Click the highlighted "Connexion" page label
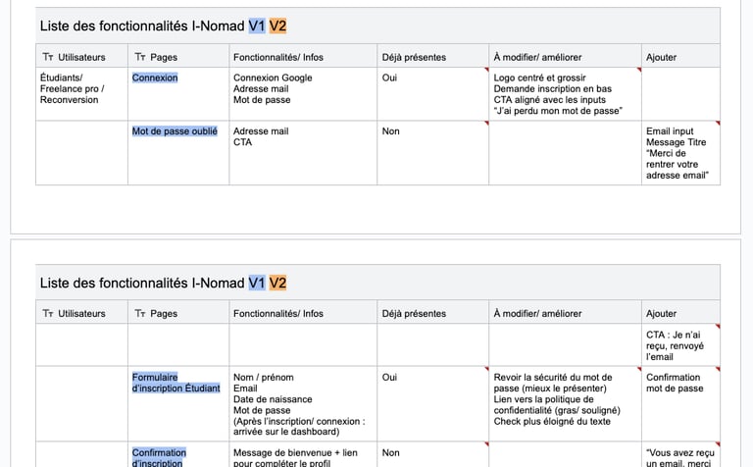Image resolution: width=753 pixels, height=467 pixels. (x=155, y=78)
